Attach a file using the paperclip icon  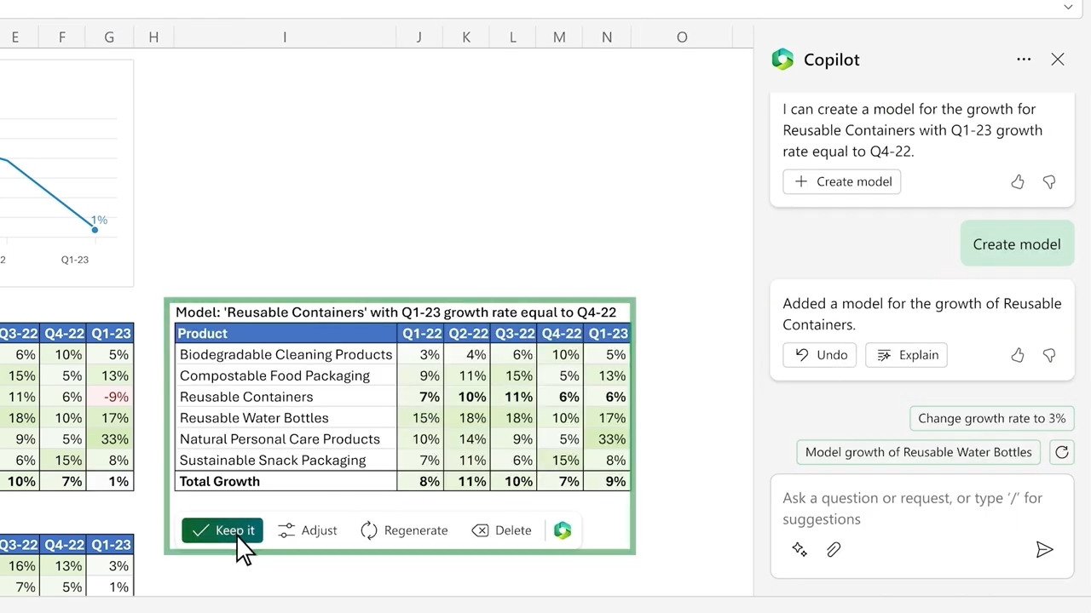click(x=834, y=550)
